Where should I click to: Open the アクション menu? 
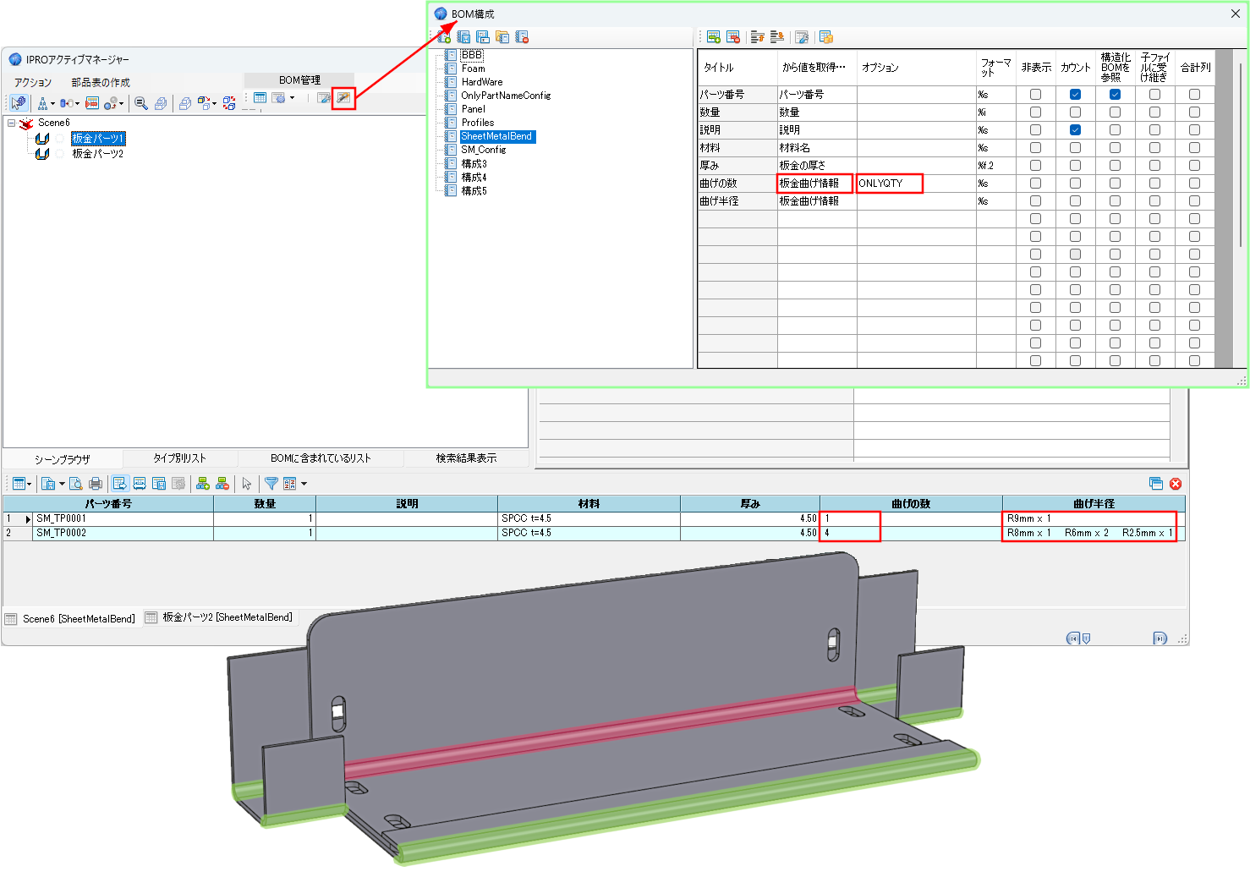click(33, 83)
